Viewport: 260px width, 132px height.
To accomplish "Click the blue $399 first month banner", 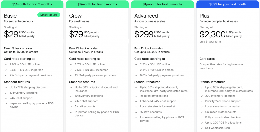I will coord(227,4).
